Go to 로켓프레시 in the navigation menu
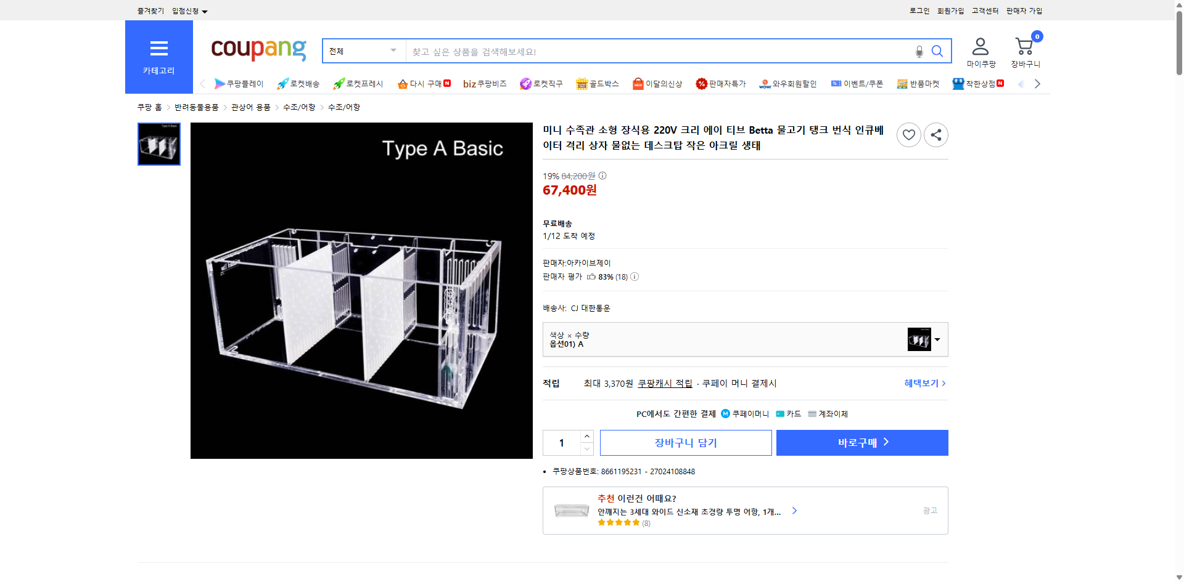Screen dimensions: 1184x582 [356, 83]
